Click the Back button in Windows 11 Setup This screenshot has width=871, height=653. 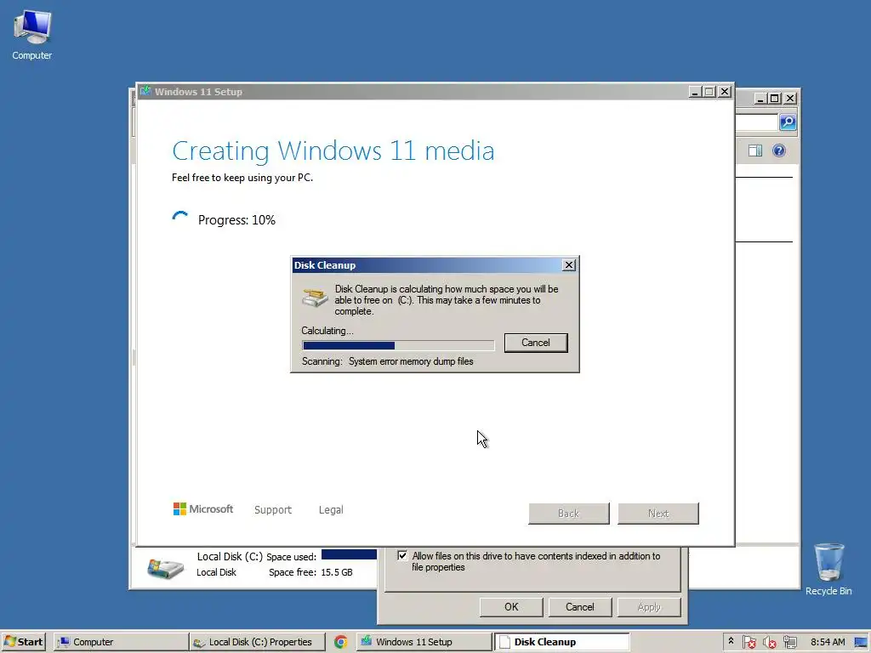[x=569, y=514]
